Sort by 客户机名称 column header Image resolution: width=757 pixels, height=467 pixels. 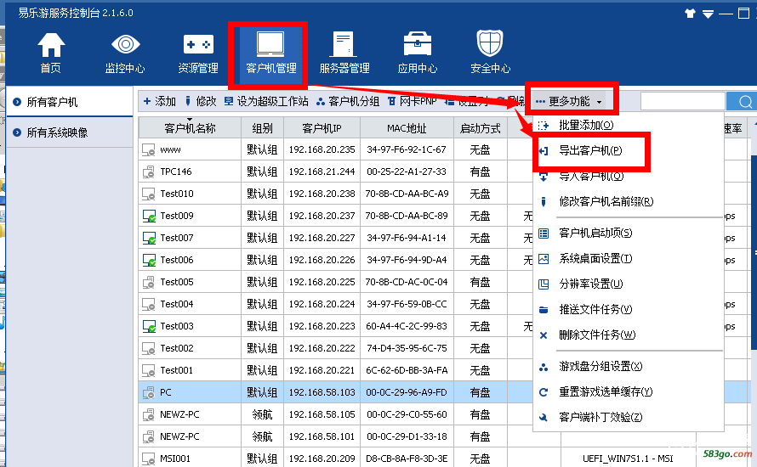coord(190,128)
